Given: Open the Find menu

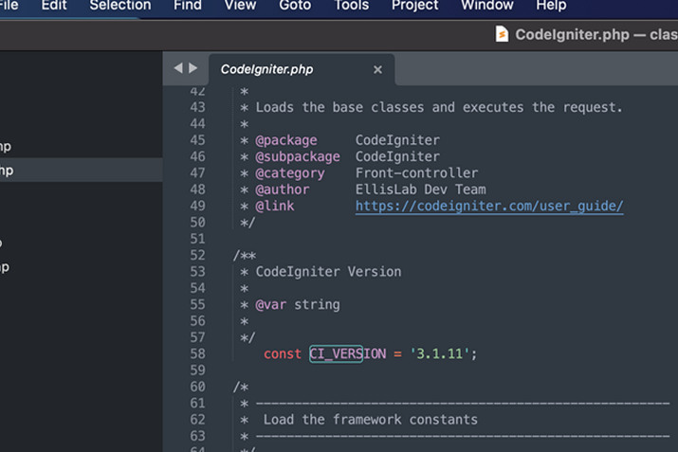Looking at the screenshot, I should point(188,6).
